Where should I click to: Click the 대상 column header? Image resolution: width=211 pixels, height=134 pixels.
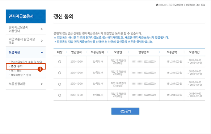point(60,52)
